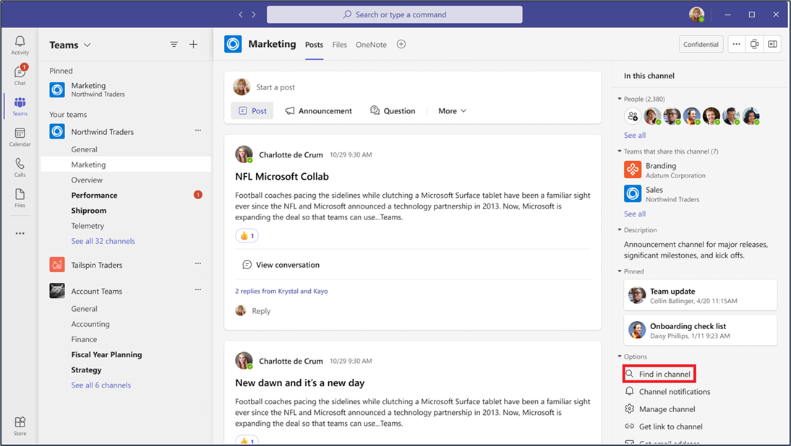Toggle the channel info pane icon

click(772, 44)
